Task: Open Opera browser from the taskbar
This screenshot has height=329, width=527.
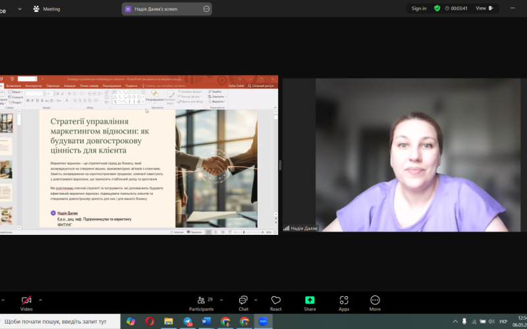Action: (x=150, y=321)
